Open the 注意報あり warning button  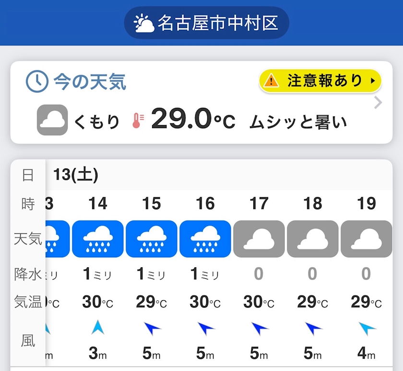click(320, 81)
